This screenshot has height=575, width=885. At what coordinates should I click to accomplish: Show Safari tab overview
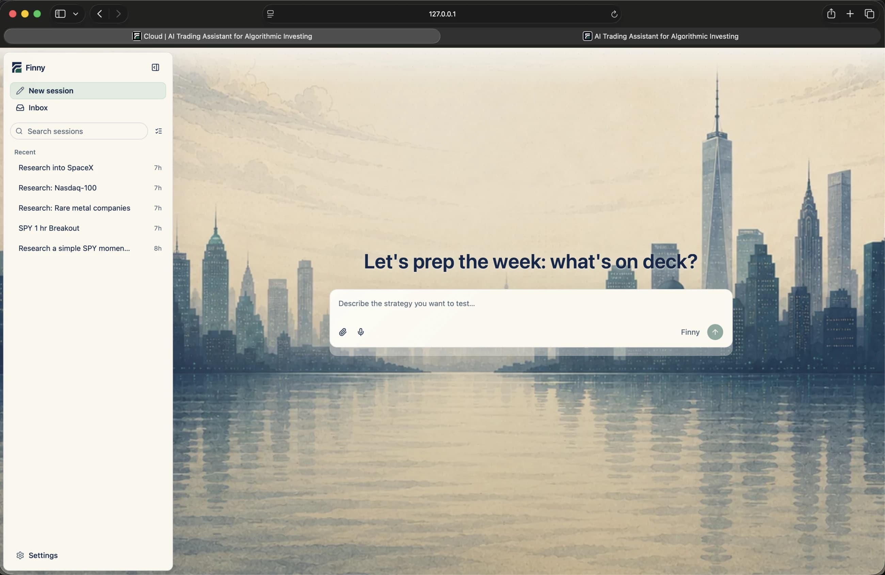869,14
